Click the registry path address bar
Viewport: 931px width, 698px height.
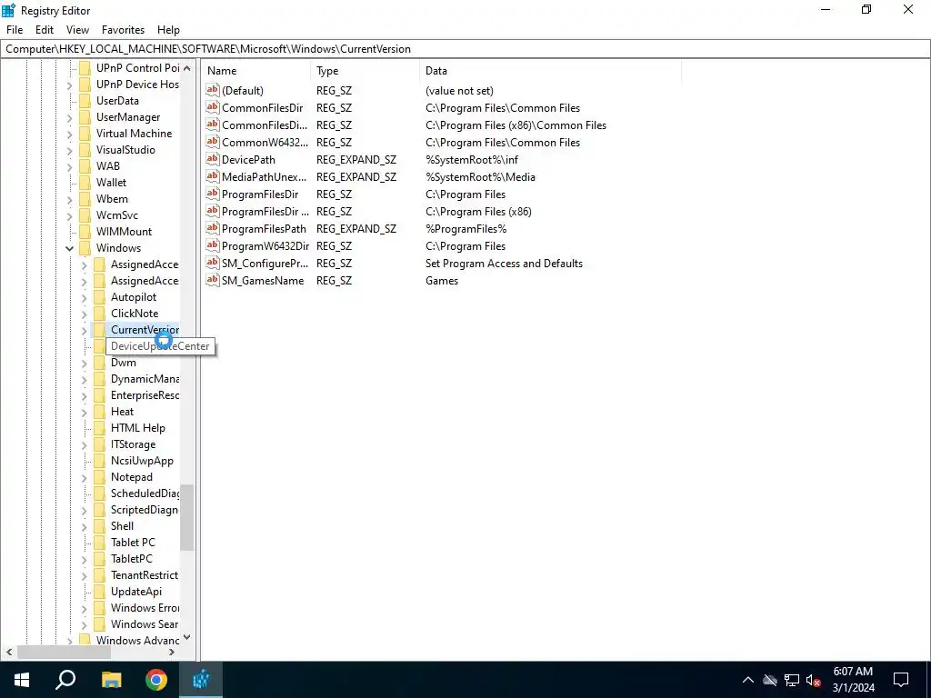[x=465, y=49]
